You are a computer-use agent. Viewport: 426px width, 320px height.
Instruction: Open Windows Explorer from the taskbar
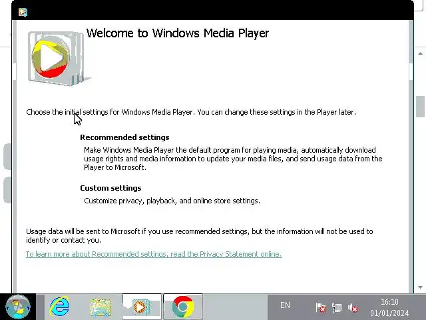(x=101, y=307)
